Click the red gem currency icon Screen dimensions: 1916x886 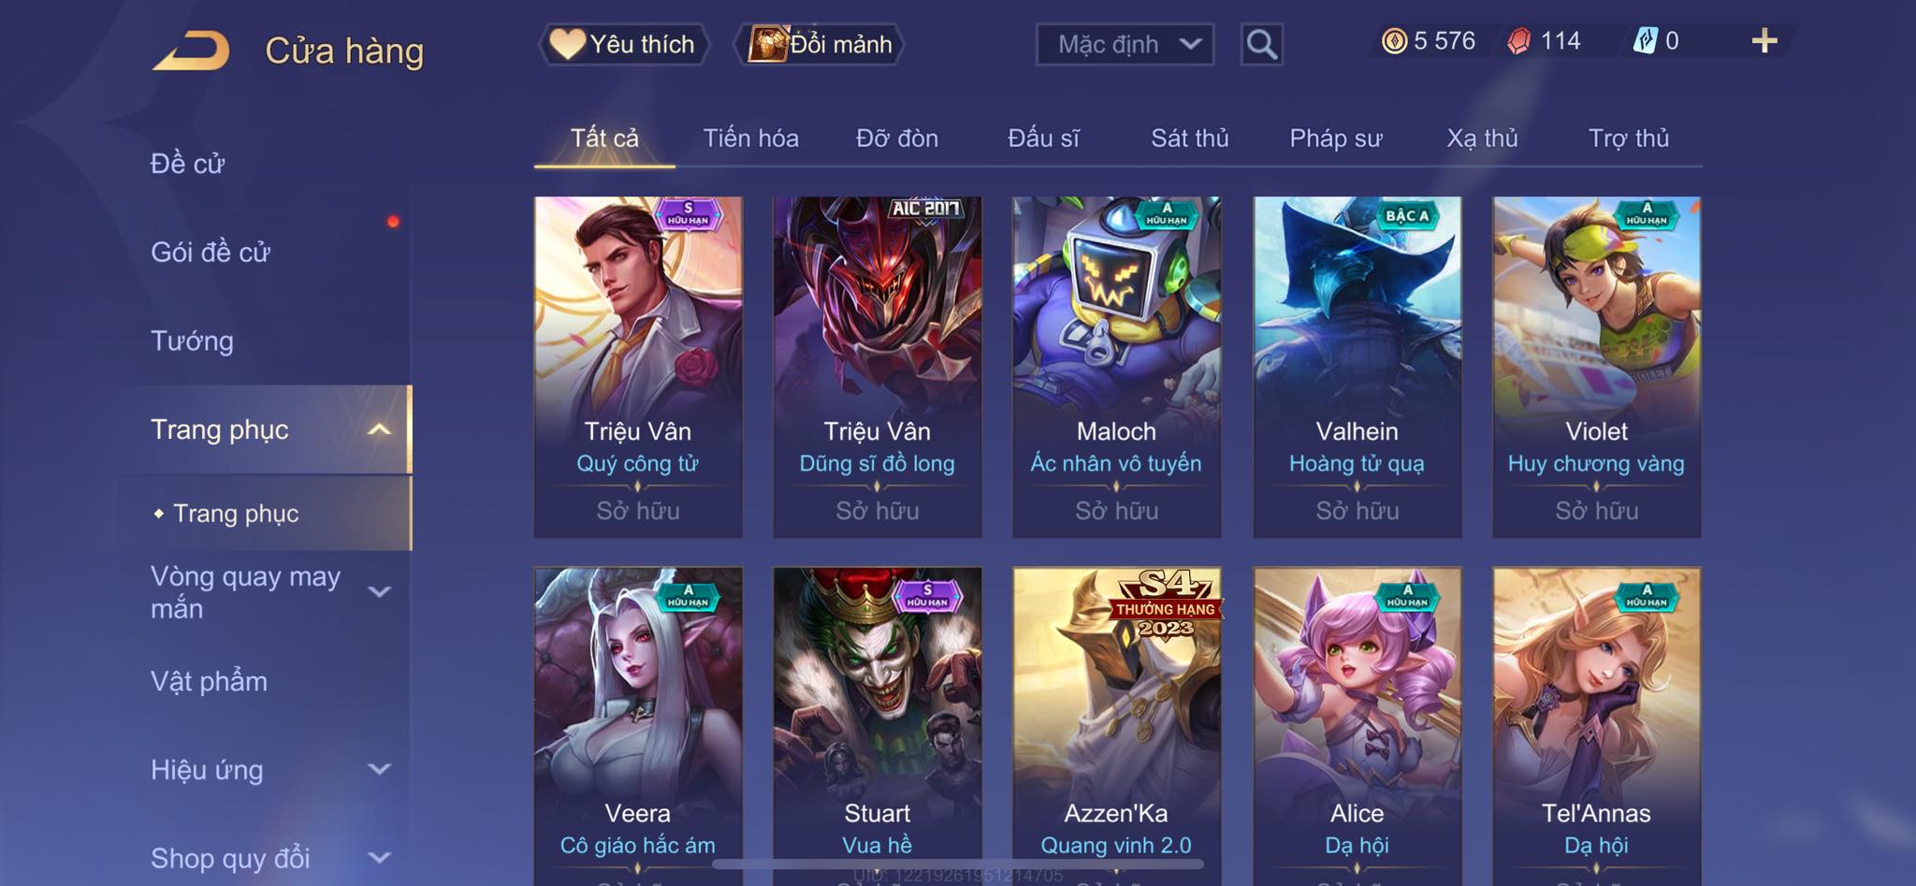point(1519,41)
